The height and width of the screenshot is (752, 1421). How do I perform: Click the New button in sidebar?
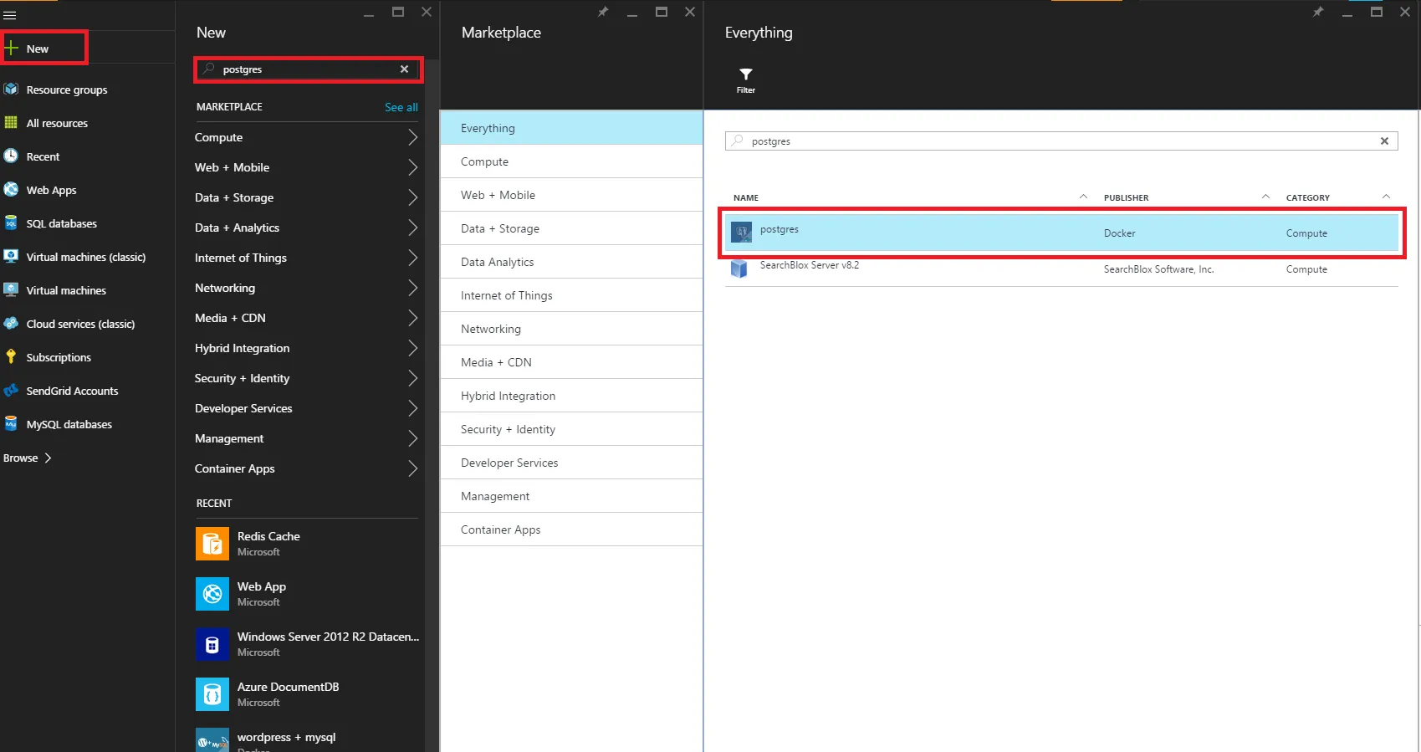coord(37,49)
